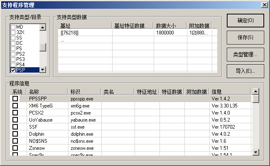Check the MD type checkbox
This screenshot has height=166, width=270.
13,27
